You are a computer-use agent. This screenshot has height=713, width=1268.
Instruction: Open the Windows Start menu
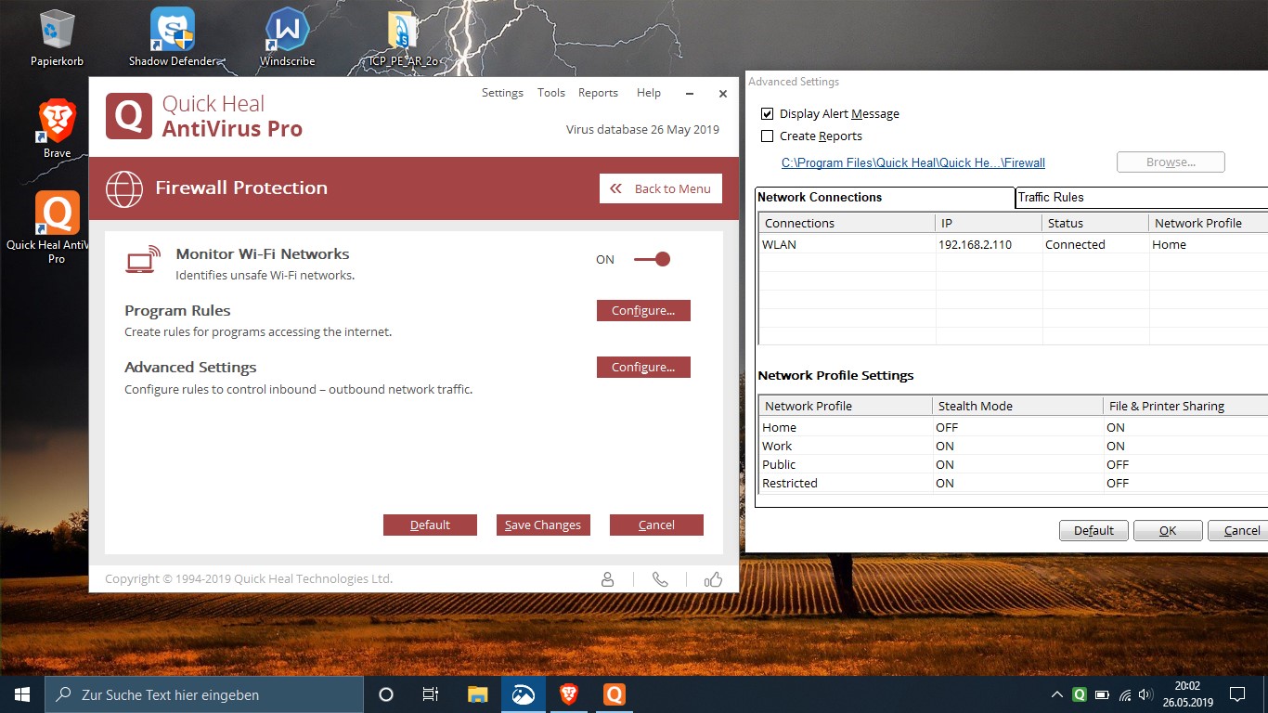tap(22, 694)
